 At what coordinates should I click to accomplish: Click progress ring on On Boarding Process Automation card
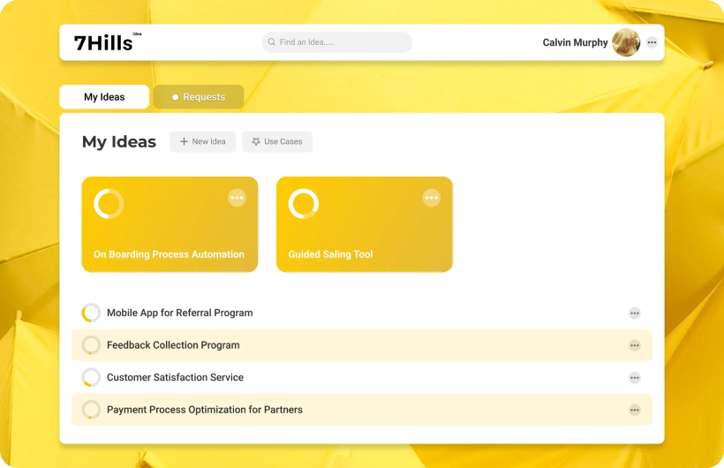[x=109, y=204]
